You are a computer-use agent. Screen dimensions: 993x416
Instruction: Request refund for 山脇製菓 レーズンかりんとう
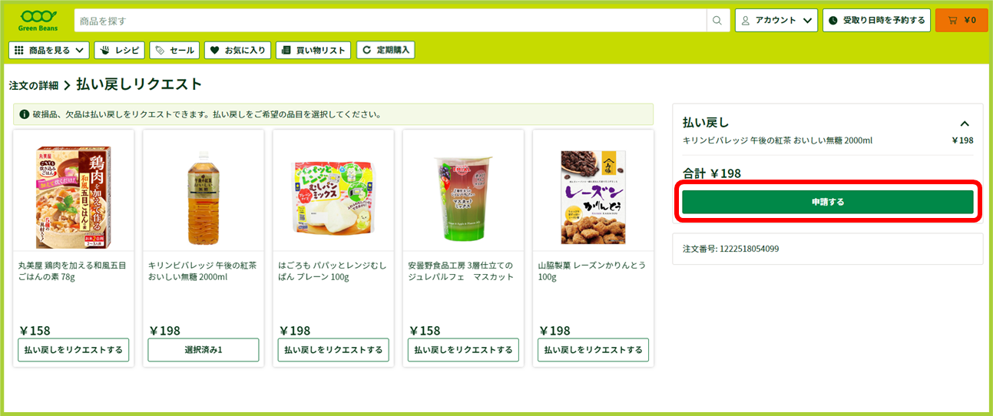click(x=594, y=350)
